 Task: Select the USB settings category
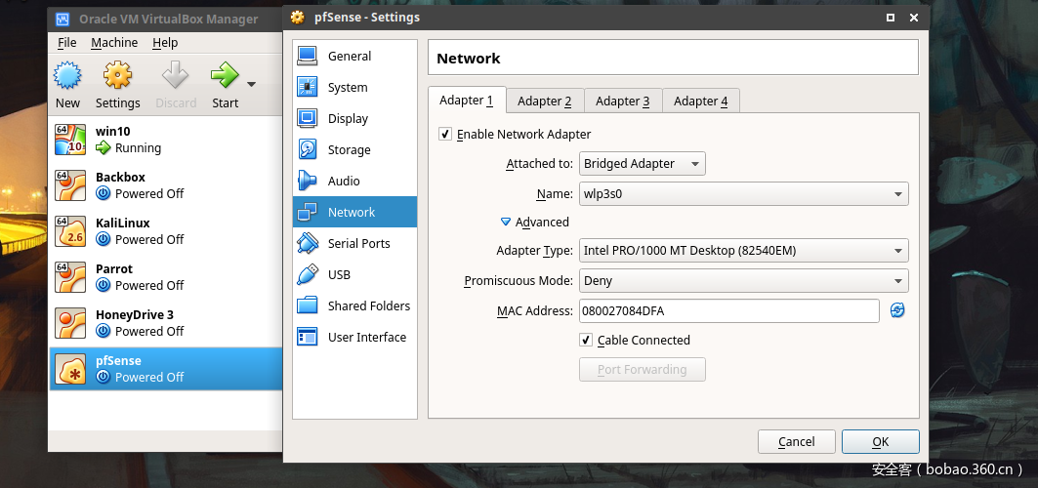pyautogui.click(x=339, y=274)
